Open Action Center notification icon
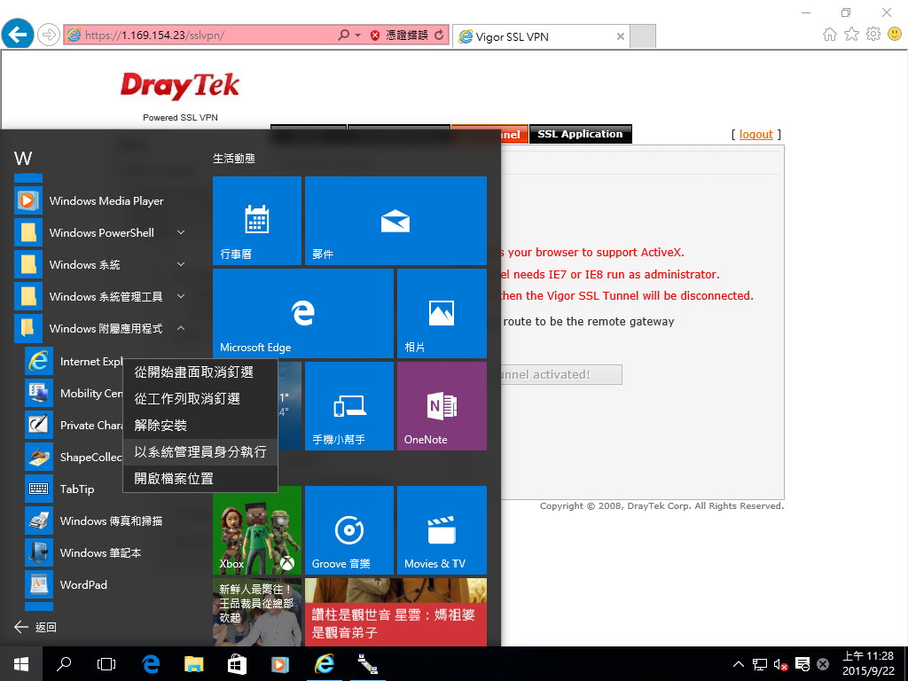This screenshot has height=681, width=908. 802,664
